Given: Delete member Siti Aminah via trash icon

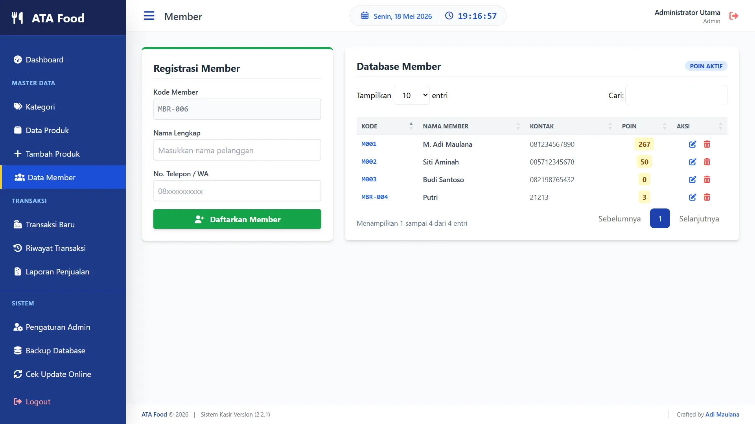Looking at the screenshot, I should (x=707, y=162).
